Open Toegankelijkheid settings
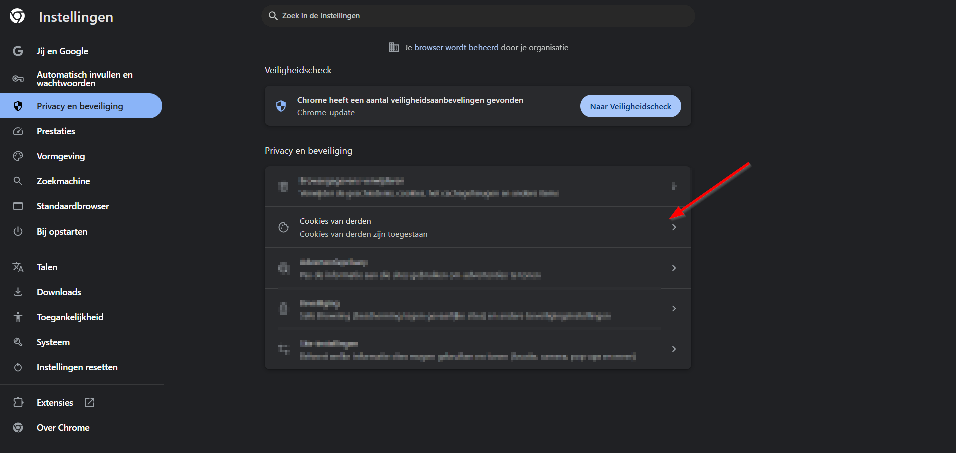This screenshot has height=453, width=956. pos(70,317)
